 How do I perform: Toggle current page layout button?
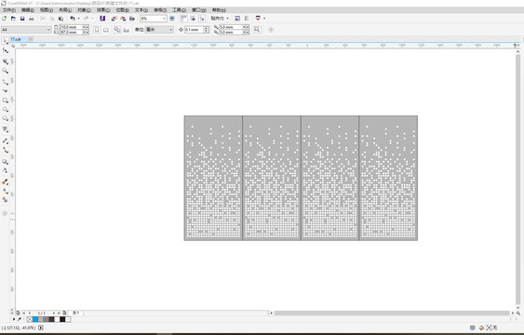click(126, 30)
